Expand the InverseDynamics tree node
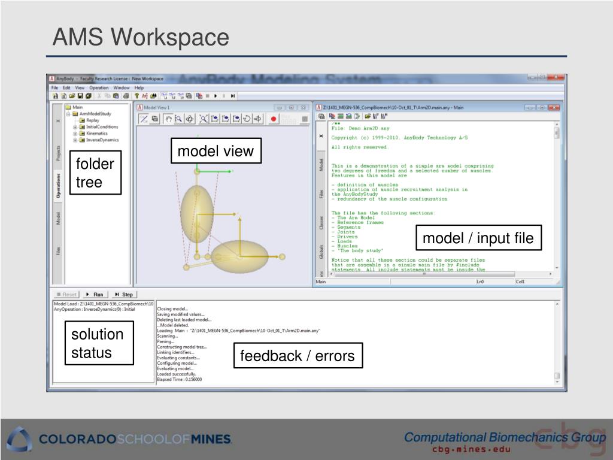The width and height of the screenshot is (613, 460). point(75,140)
